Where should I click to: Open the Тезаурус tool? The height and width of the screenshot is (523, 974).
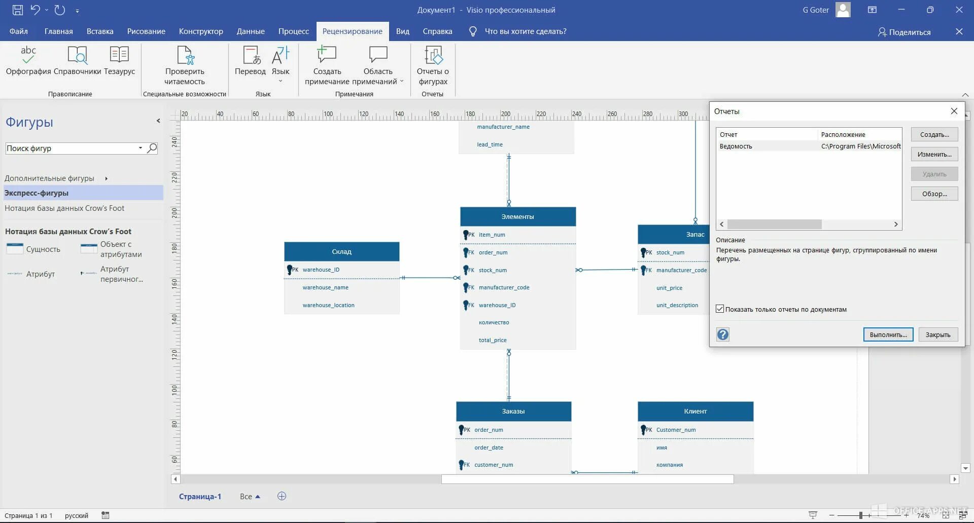click(x=119, y=61)
